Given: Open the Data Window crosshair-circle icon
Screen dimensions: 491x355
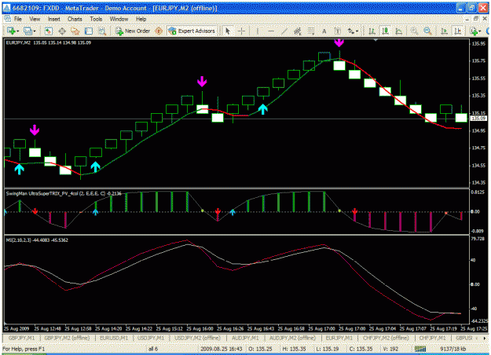Looking at the screenshot, I should point(62,31).
